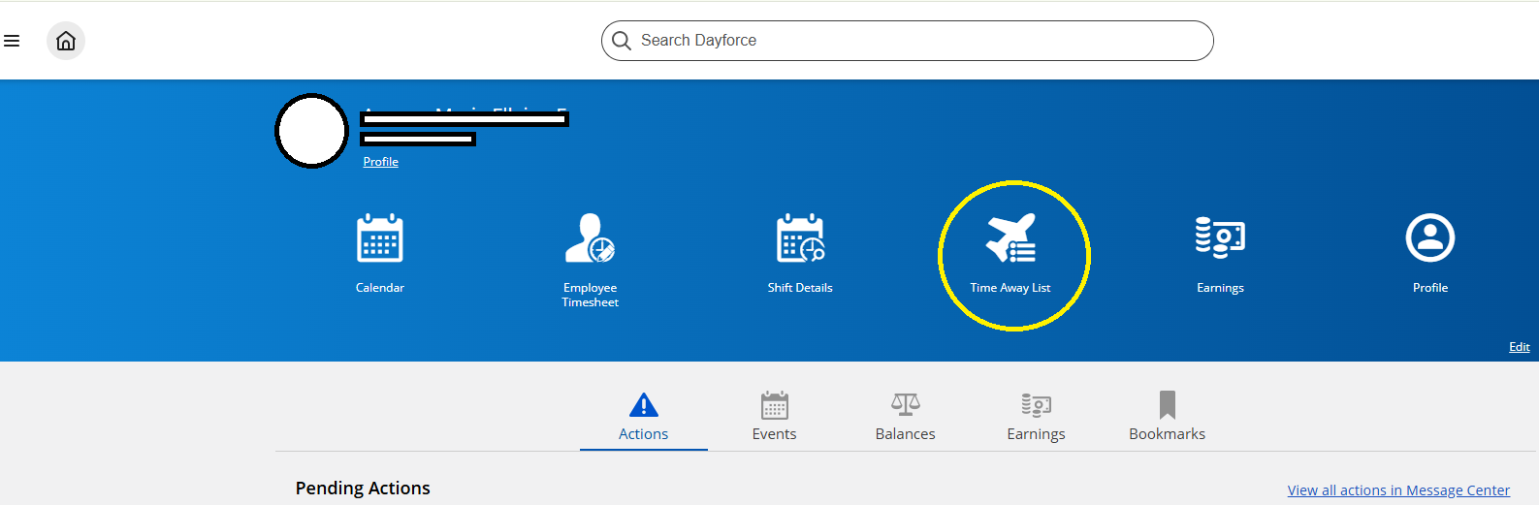Switch to the Bookmarks tab
This screenshot has width=1539, height=505.
pos(1167,418)
